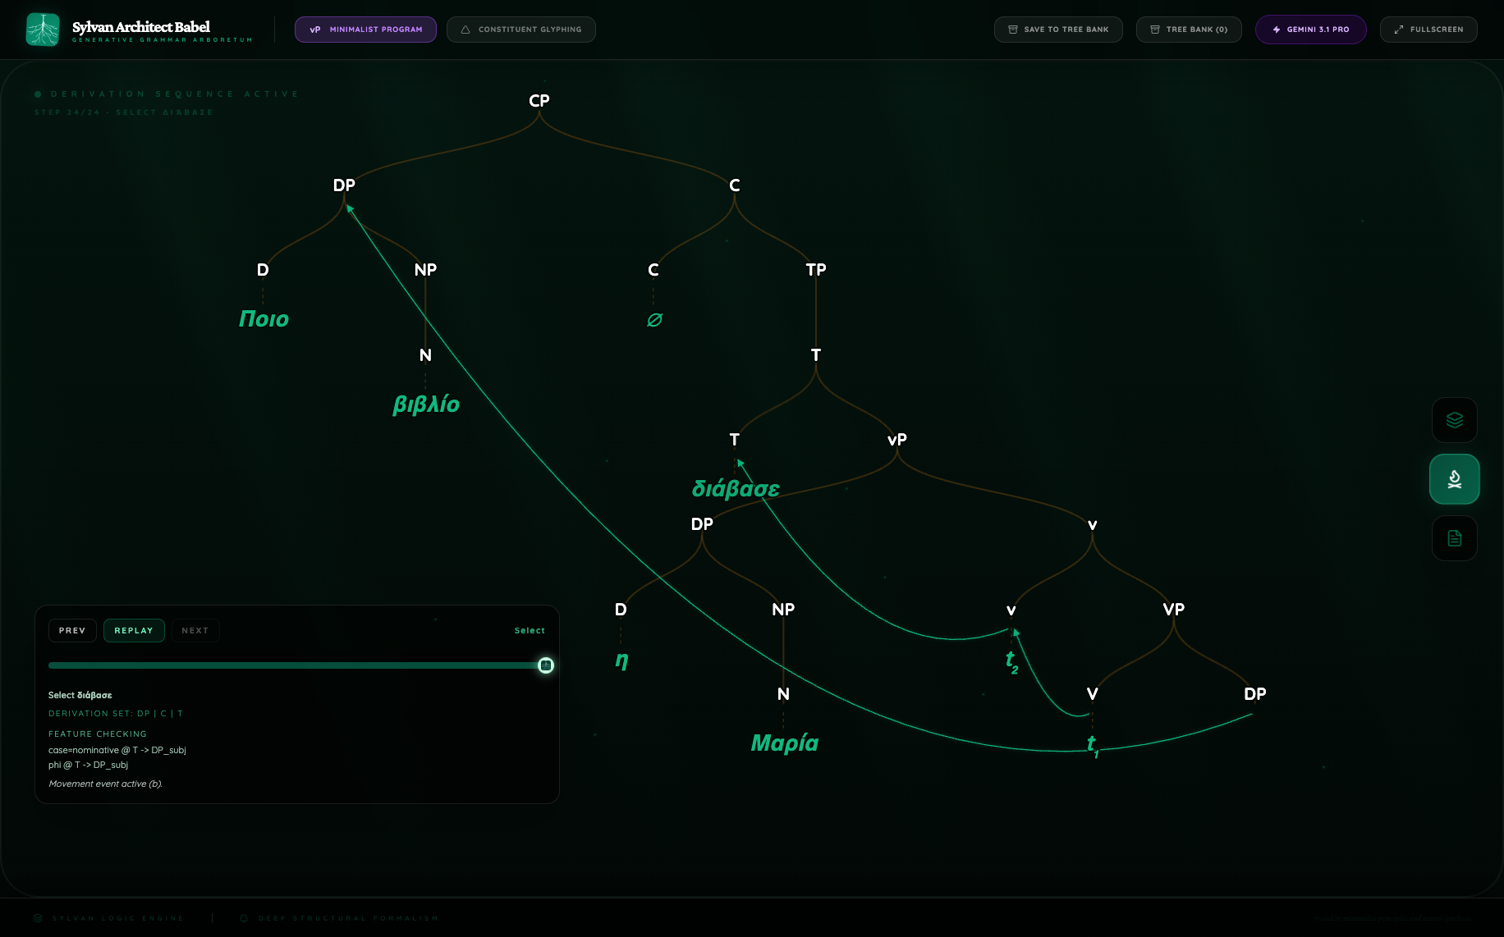Click the Sylvan Architect Babel tree logo
This screenshot has height=937, width=1504.
(x=43, y=30)
